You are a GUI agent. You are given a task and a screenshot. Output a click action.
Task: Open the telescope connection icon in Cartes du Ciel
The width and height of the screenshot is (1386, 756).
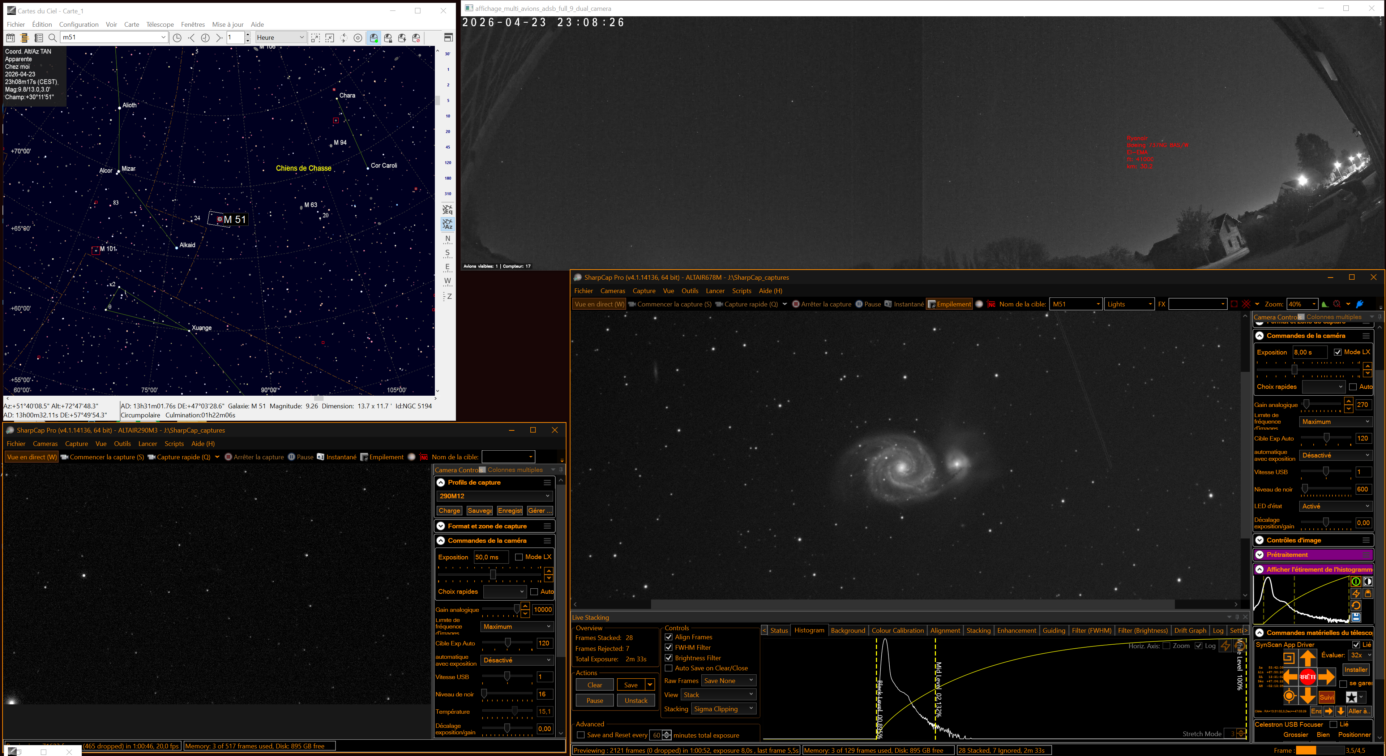[x=373, y=38]
